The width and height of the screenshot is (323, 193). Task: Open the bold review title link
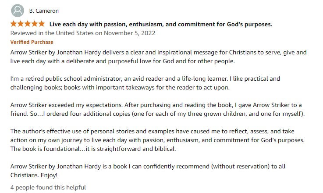(x=161, y=24)
